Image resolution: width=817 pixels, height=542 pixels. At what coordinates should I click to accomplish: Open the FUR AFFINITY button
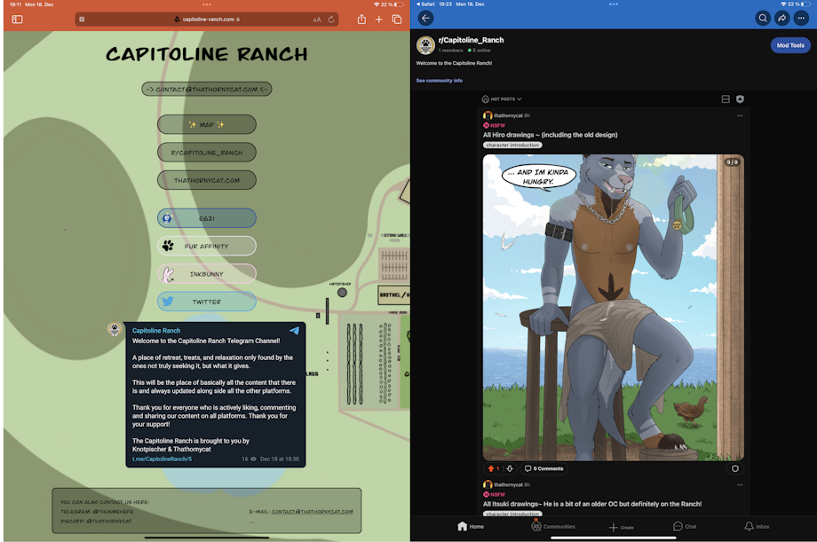point(207,246)
